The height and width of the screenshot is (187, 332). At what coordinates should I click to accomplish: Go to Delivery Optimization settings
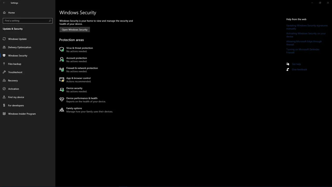click(x=19, y=47)
